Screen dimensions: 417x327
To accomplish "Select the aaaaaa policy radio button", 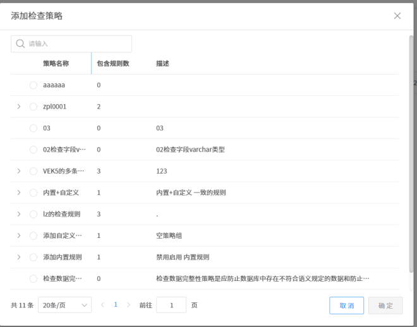I will [33, 85].
